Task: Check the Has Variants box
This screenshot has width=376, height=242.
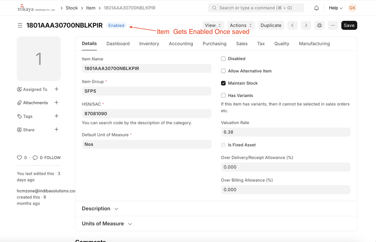Action: (223, 95)
